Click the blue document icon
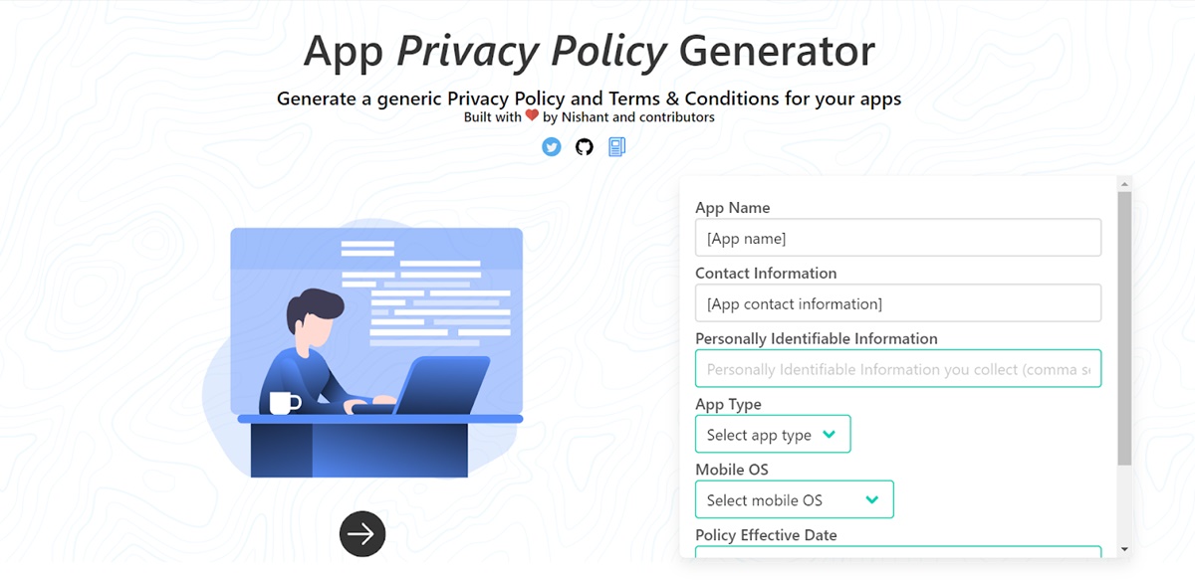Viewport: 1195px width, 581px height. (616, 147)
